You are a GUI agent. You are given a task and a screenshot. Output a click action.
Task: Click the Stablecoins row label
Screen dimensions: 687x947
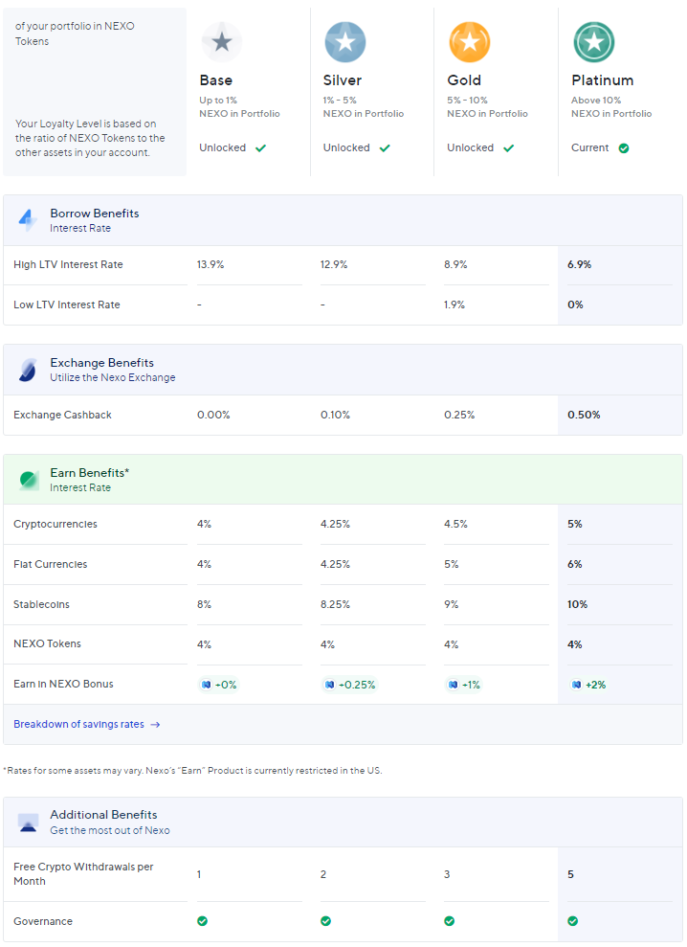42,604
